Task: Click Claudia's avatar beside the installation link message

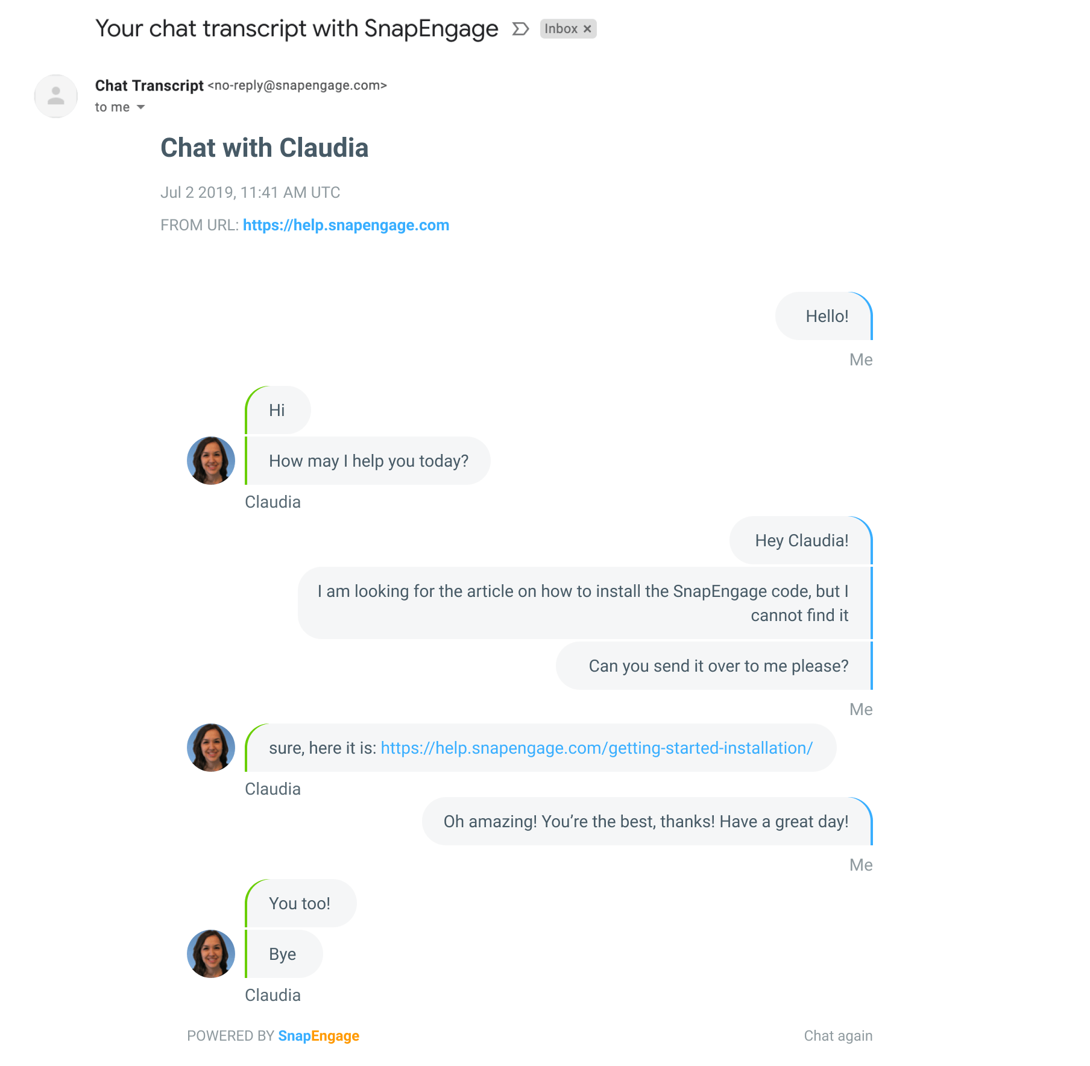Action: click(211, 748)
